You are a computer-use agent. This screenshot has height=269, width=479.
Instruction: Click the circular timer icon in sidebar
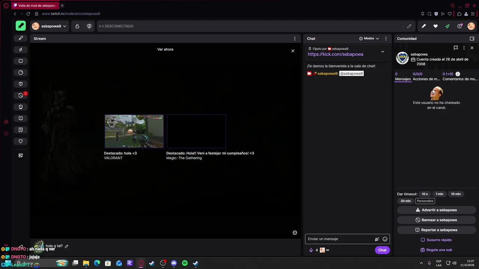tap(21, 72)
